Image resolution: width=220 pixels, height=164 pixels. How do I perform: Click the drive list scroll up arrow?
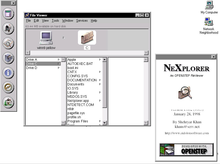(63, 60)
